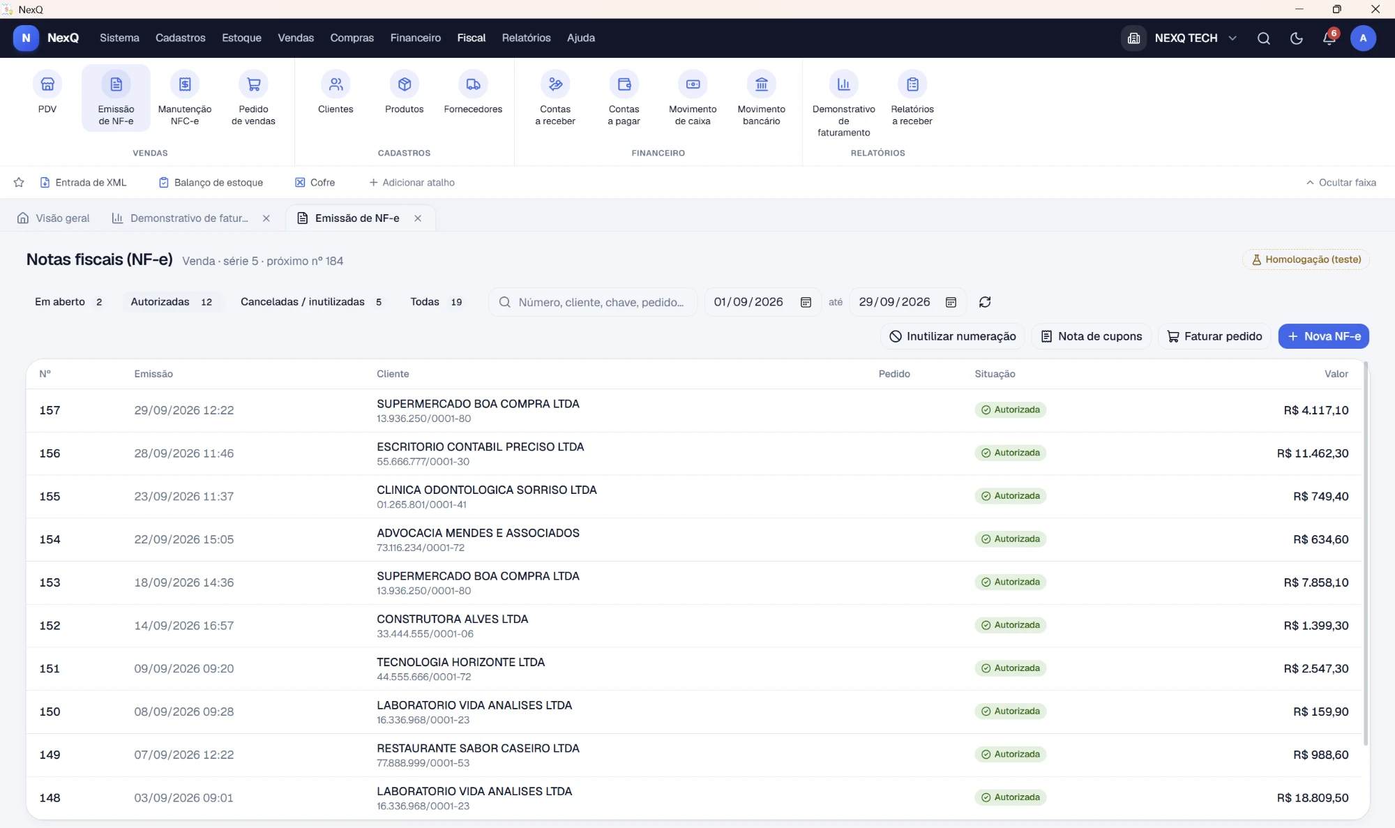
Task: Toggle dark mode moon icon
Action: (1297, 38)
